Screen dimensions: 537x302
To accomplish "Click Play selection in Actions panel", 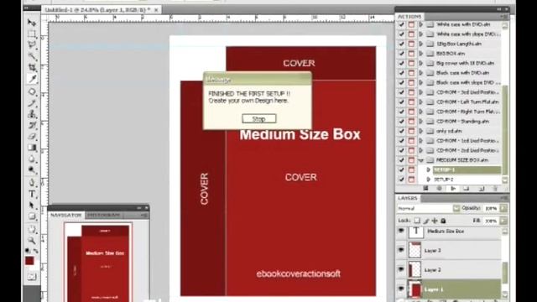I will (453, 188).
